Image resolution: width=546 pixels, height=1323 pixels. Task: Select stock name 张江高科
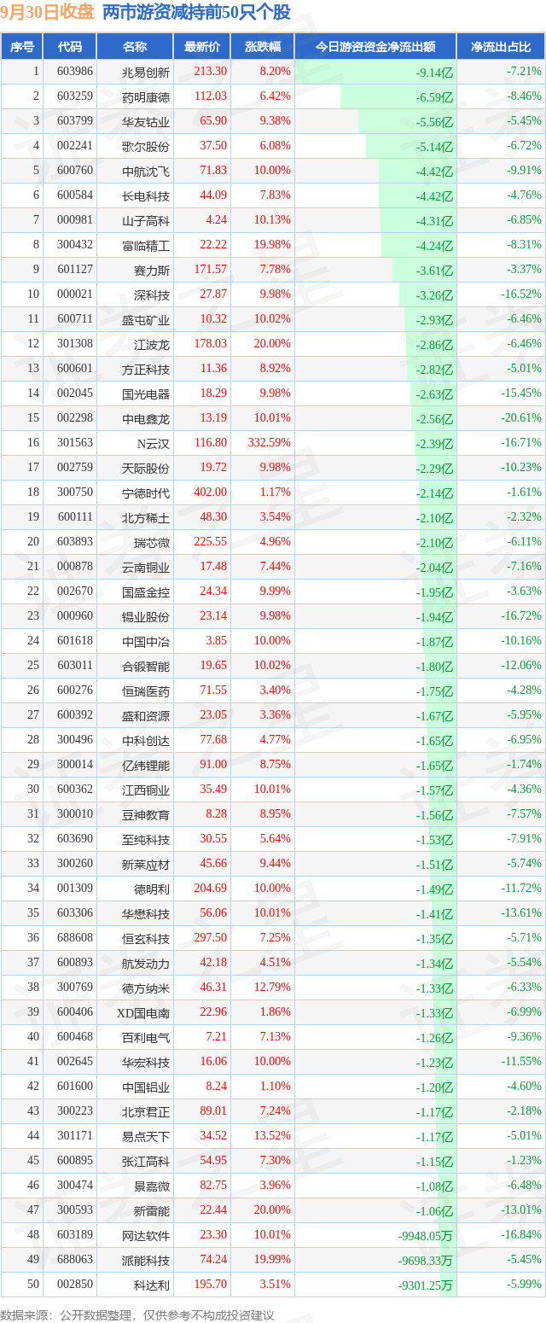[146, 1162]
